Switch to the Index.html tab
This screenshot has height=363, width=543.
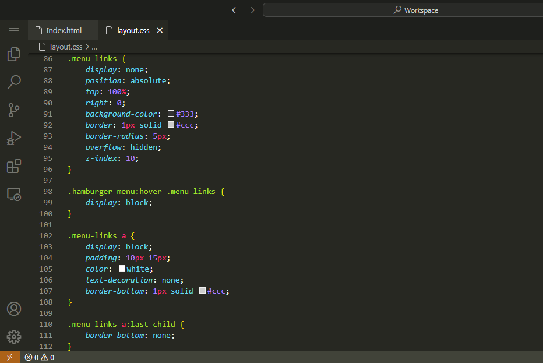click(x=63, y=30)
